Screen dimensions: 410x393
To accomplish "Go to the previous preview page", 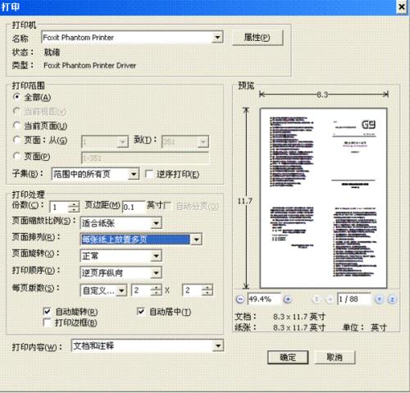I will [330, 299].
